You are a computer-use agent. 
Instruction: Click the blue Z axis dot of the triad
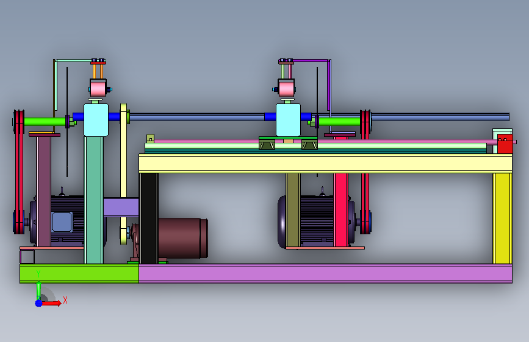[39, 303]
